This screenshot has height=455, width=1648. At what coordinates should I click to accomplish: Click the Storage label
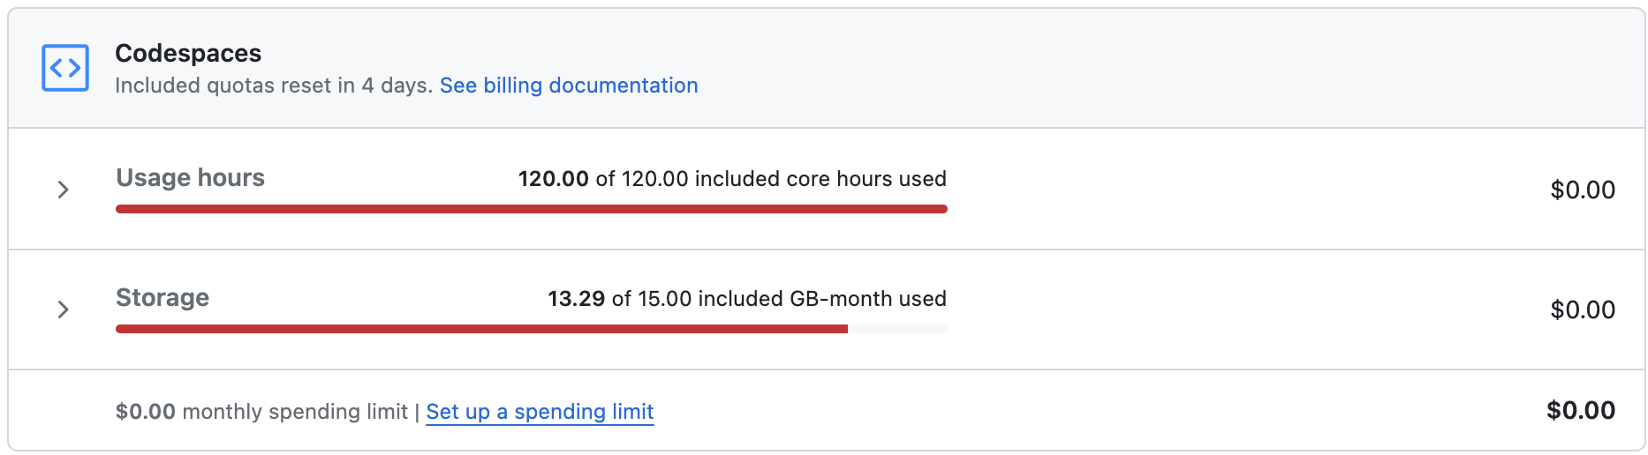coord(163,298)
